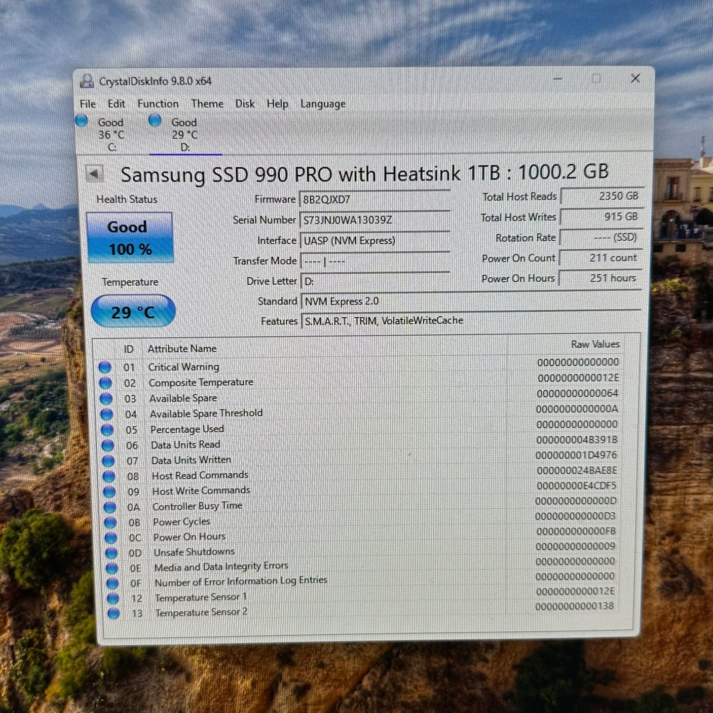The height and width of the screenshot is (713, 713).
Task: Click the Raw Values column header
Action: [595, 344]
